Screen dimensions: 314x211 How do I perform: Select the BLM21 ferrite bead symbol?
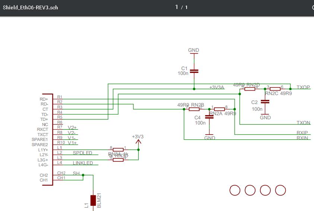pyautogui.click(x=93, y=201)
